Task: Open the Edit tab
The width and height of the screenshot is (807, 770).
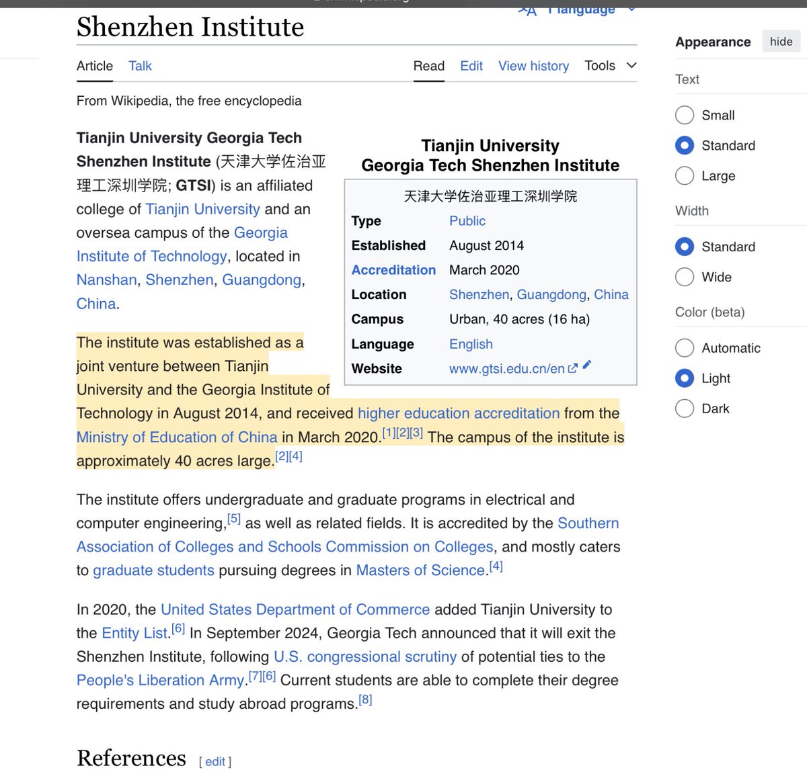Action: tap(471, 66)
